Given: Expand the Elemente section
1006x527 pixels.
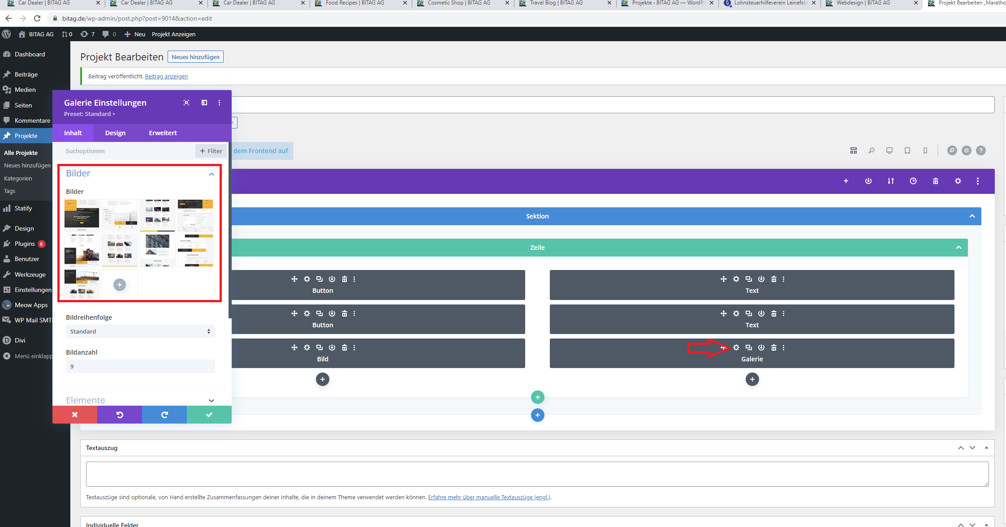Looking at the screenshot, I should (211, 400).
